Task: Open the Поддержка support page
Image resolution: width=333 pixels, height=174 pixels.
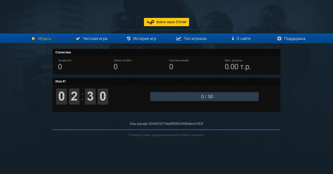Action: point(291,38)
